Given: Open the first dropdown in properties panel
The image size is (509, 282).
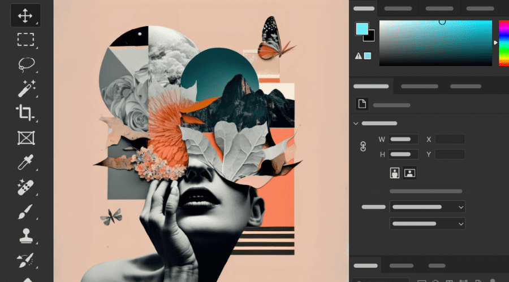Looking at the screenshot, I should click(x=427, y=207).
